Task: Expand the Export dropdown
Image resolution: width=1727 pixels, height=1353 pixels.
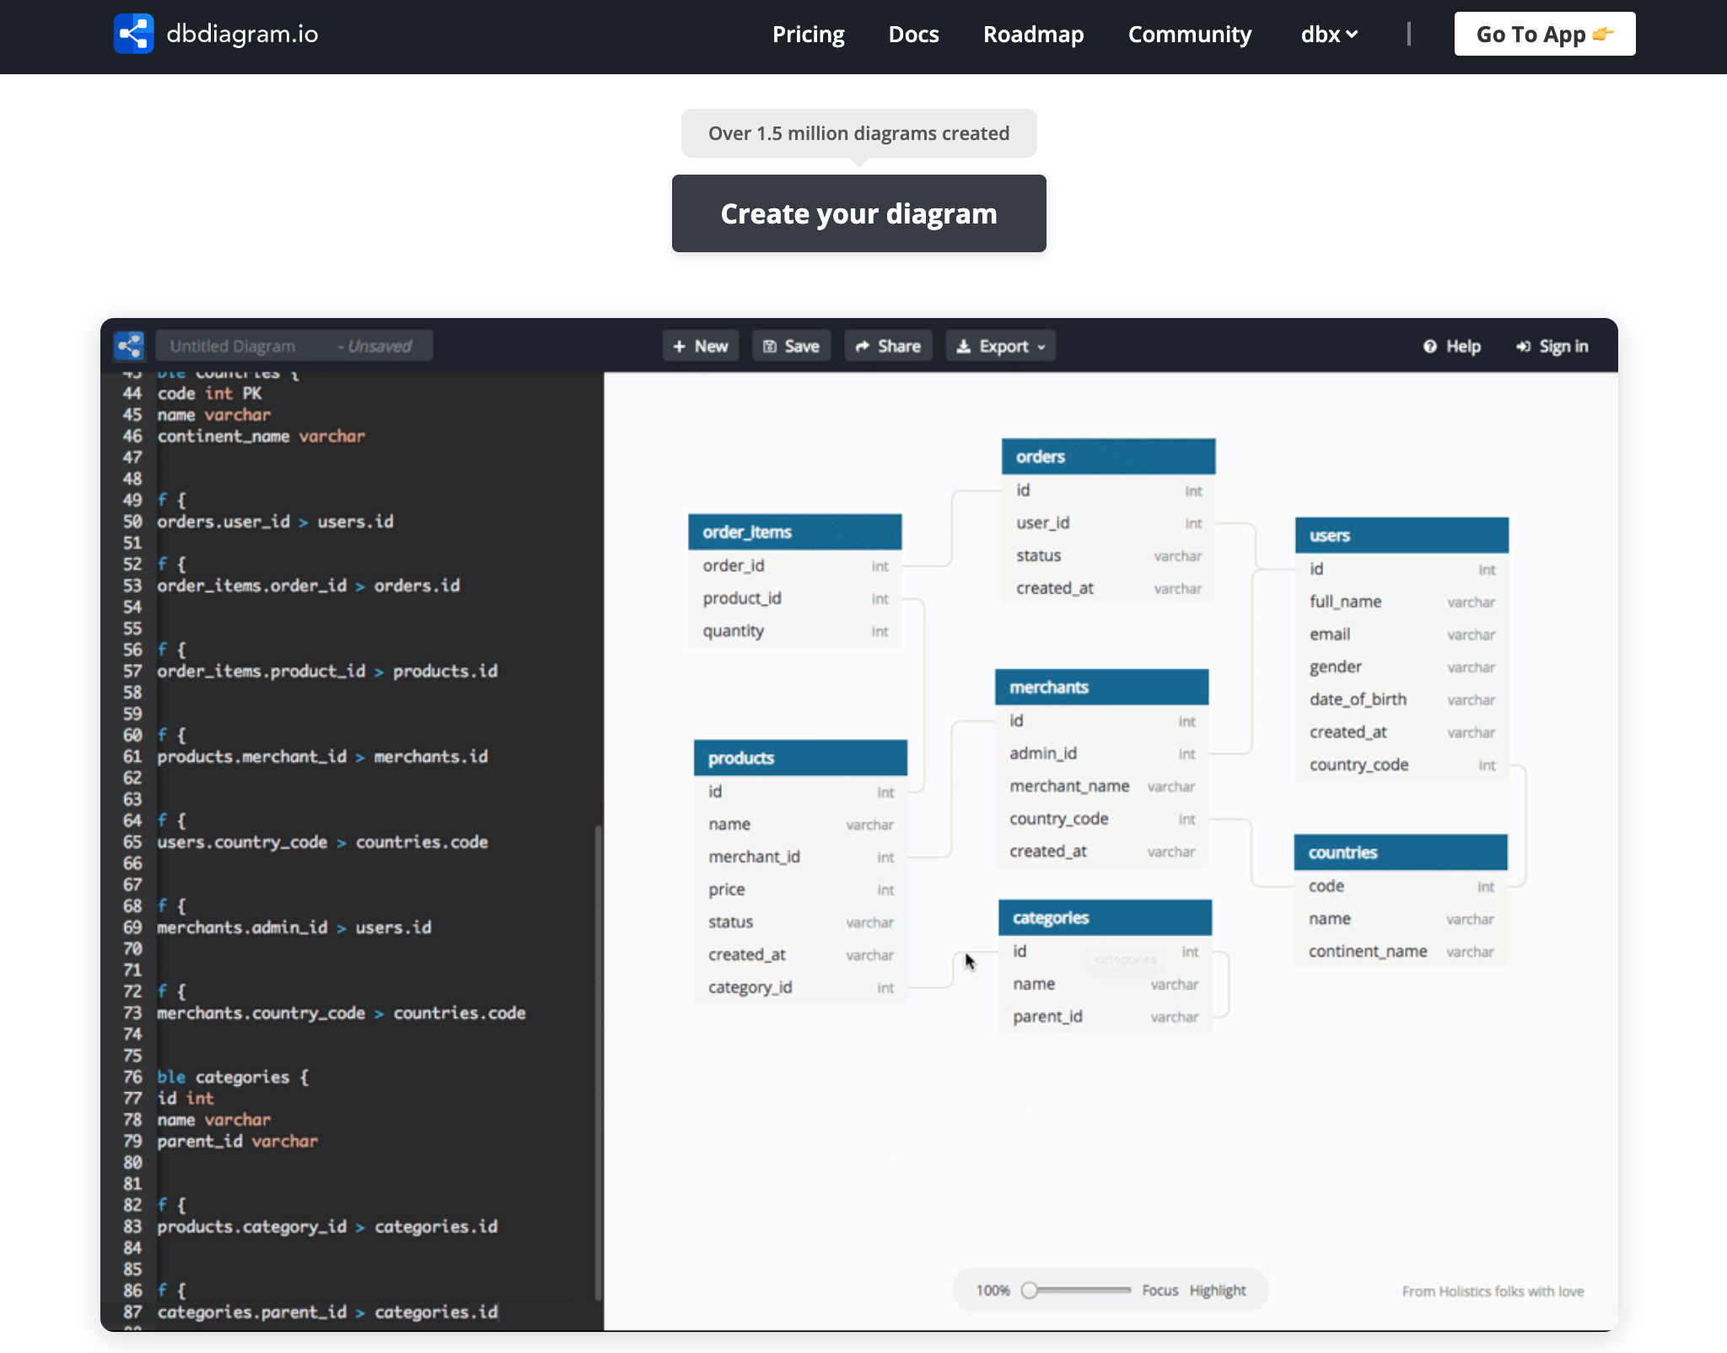Action: tap(1000, 346)
